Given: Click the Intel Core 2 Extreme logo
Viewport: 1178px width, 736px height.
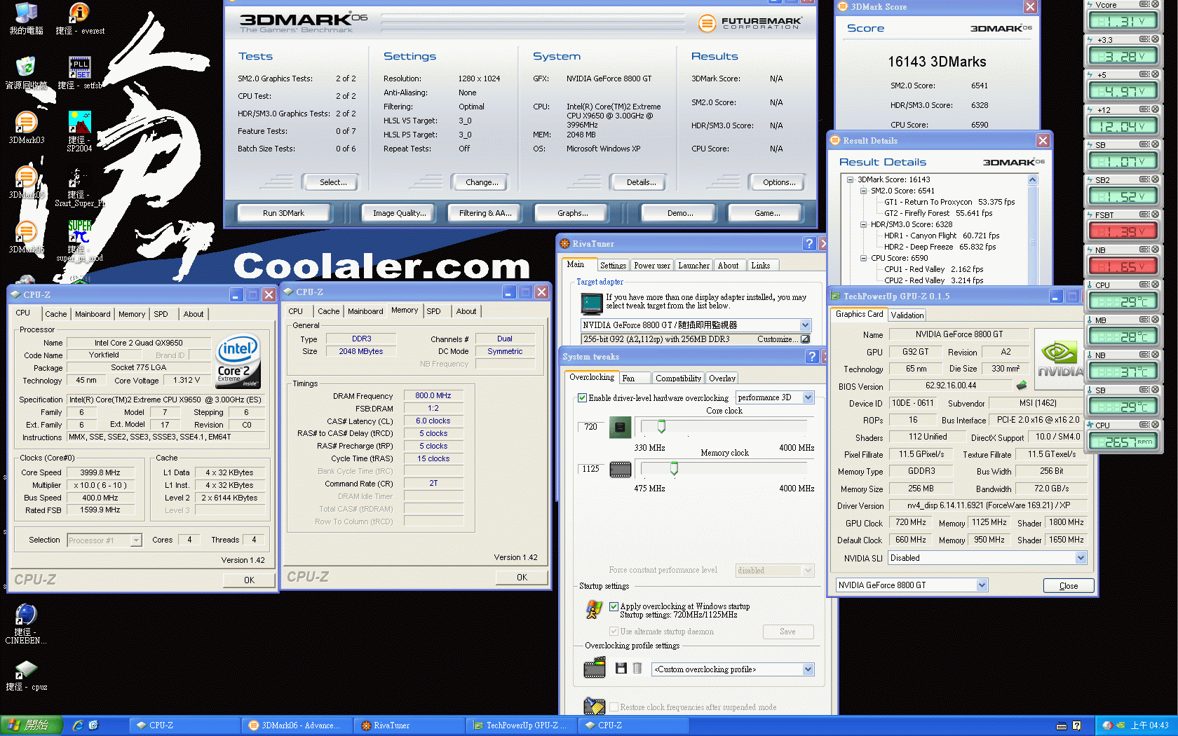Looking at the screenshot, I should coord(238,361).
